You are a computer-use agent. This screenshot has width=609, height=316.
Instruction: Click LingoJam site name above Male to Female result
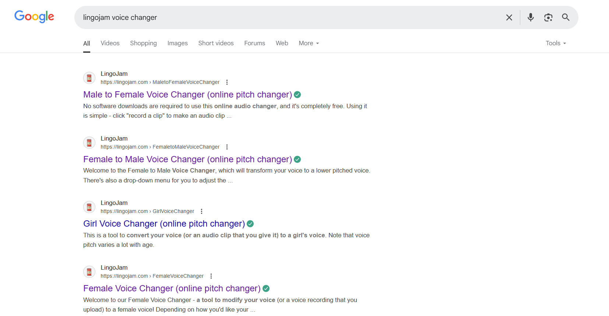114,74
